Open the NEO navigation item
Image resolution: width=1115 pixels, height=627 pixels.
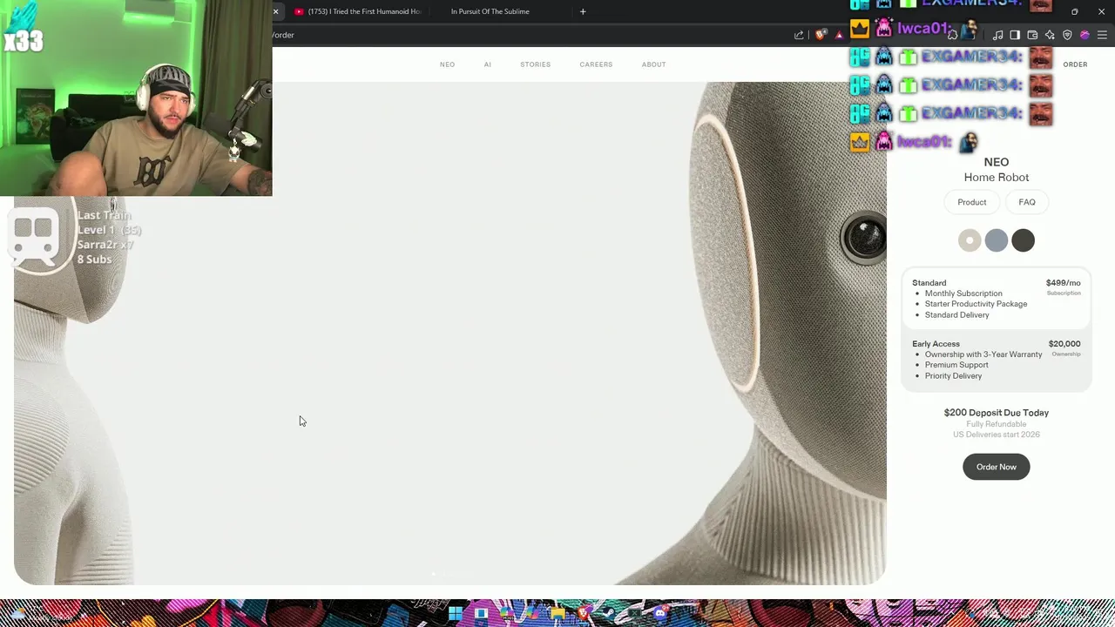click(x=447, y=64)
